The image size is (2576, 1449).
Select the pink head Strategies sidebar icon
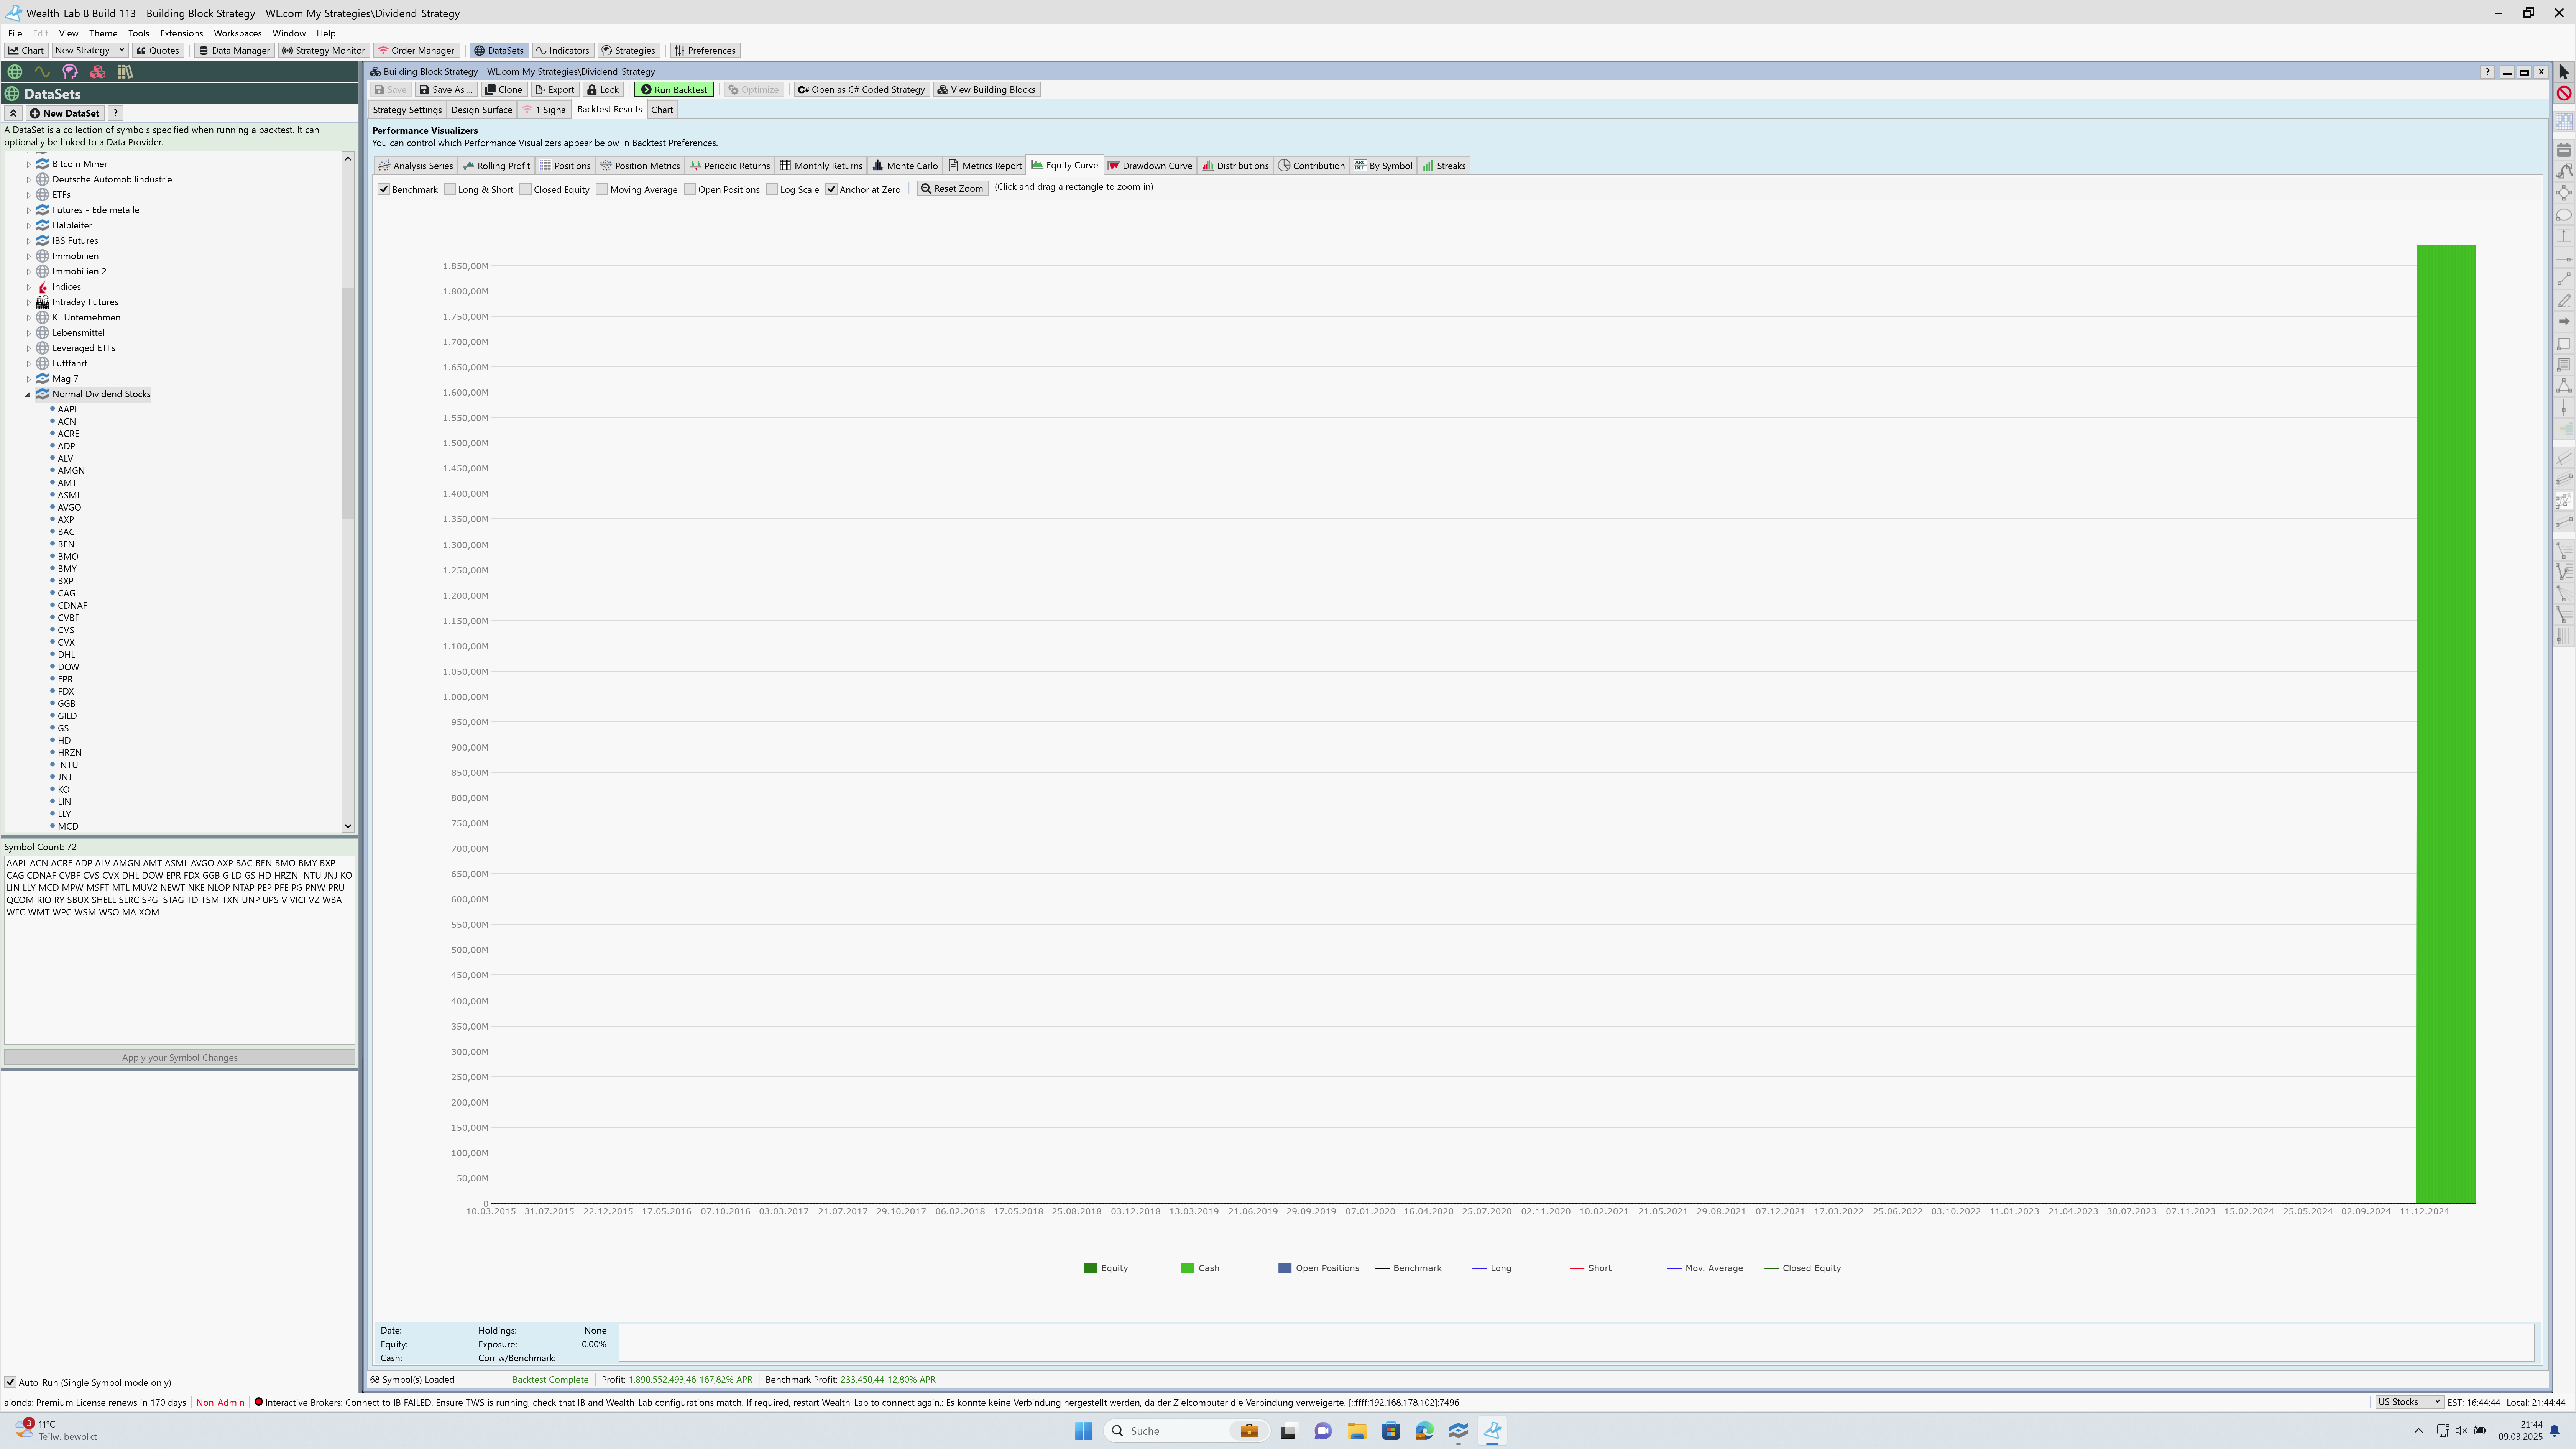[x=70, y=72]
